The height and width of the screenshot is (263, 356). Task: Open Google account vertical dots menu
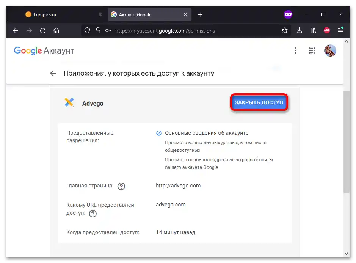[295, 50]
